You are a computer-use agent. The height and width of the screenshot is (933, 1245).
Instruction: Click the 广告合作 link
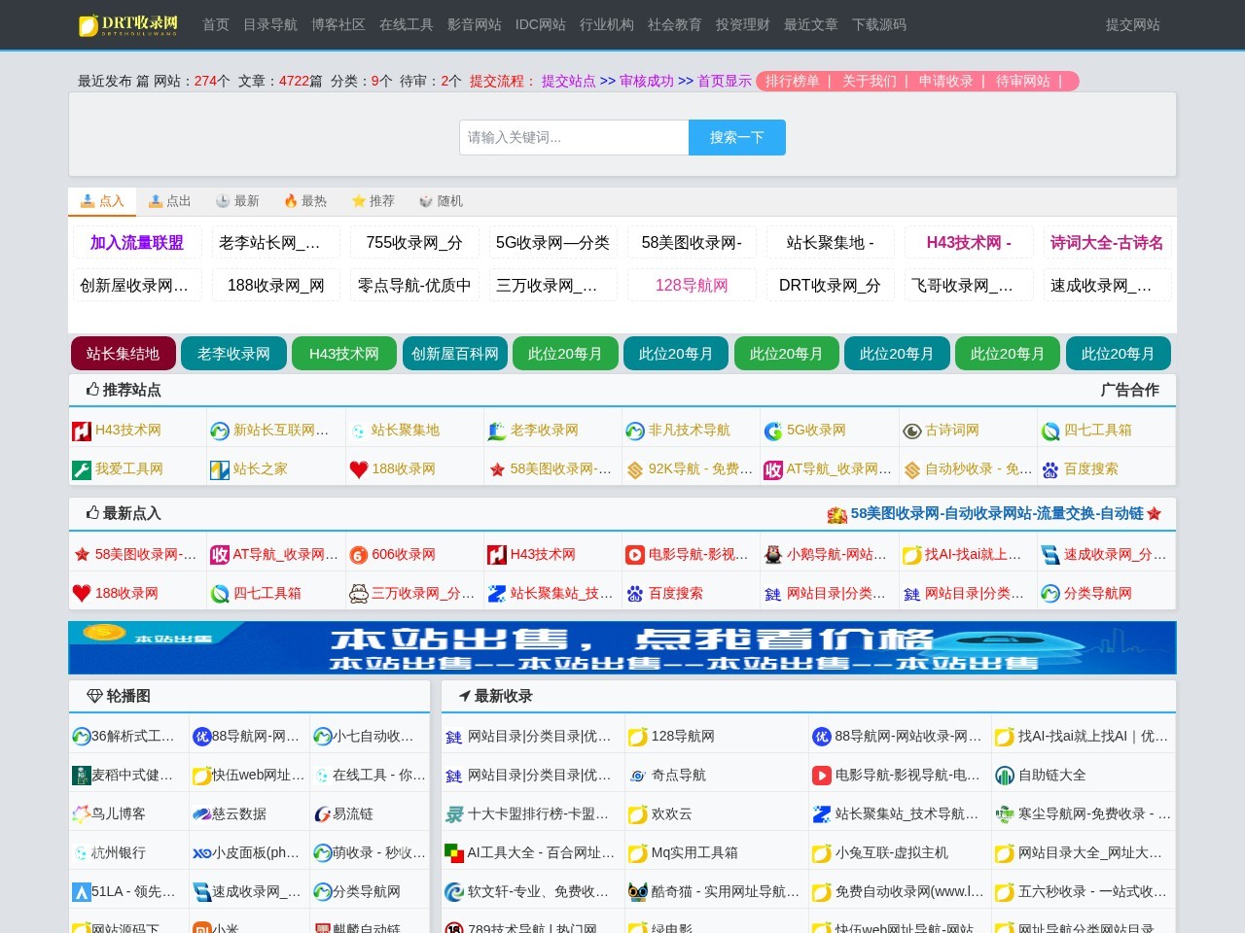click(1130, 390)
